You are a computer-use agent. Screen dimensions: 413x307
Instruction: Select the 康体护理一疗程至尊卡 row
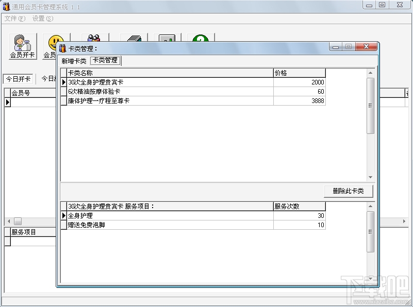(x=155, y=101)
